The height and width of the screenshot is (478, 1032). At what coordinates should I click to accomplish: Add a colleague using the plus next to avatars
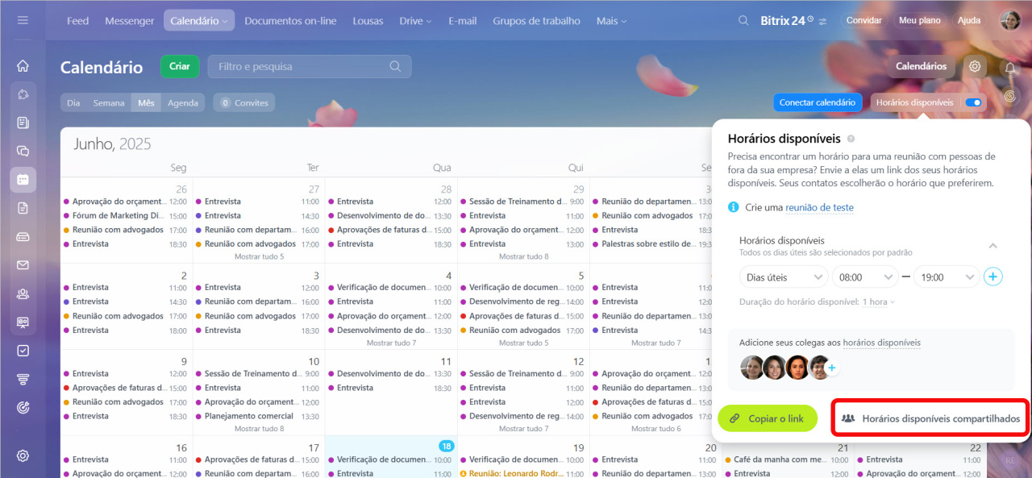point(832,368)
